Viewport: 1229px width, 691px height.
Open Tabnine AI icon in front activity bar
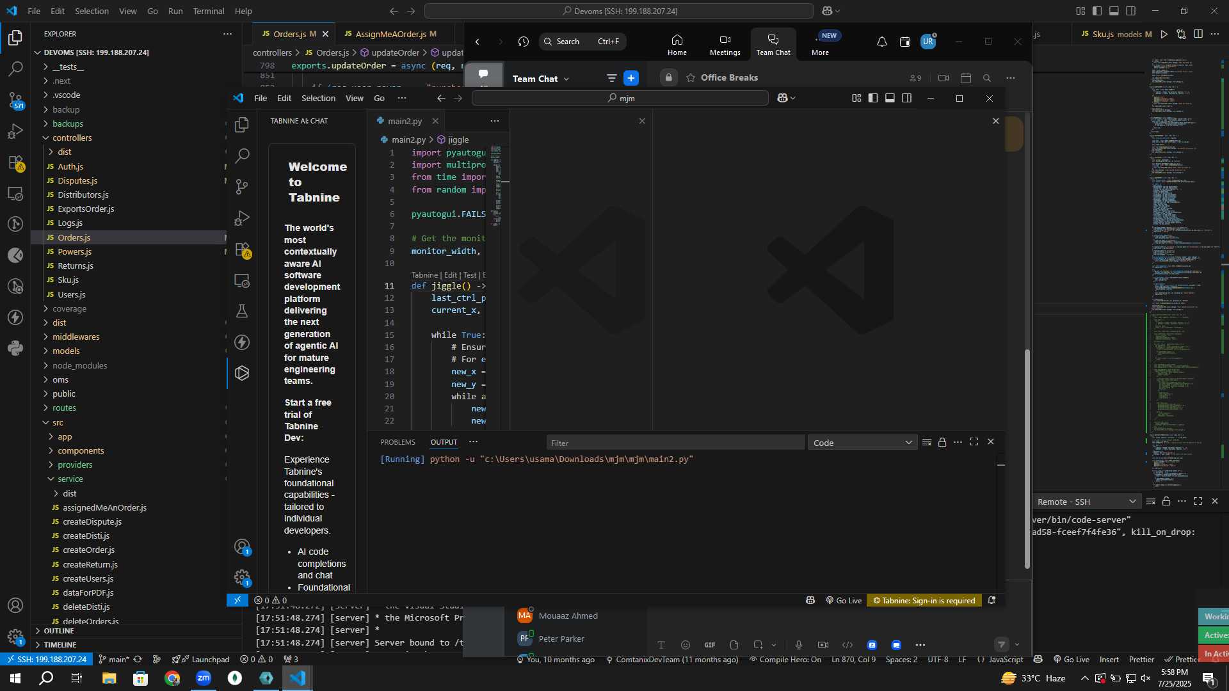242,373
